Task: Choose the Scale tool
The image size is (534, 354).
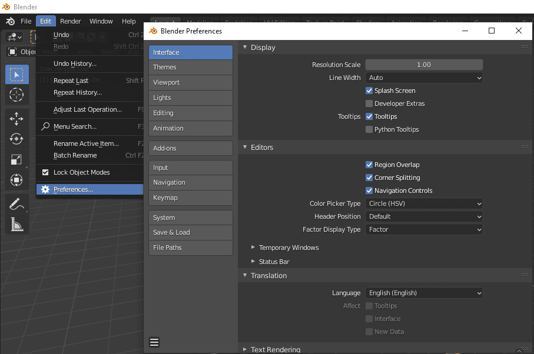Action: pos(16,159)
